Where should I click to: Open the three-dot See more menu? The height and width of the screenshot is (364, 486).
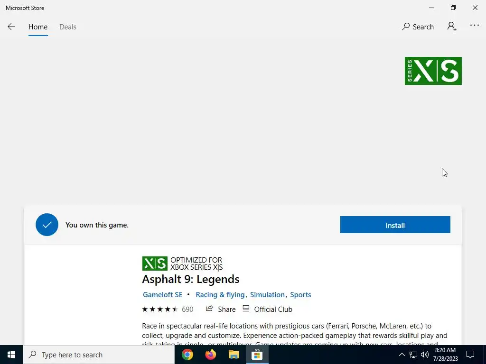click(x=475, y=26)
